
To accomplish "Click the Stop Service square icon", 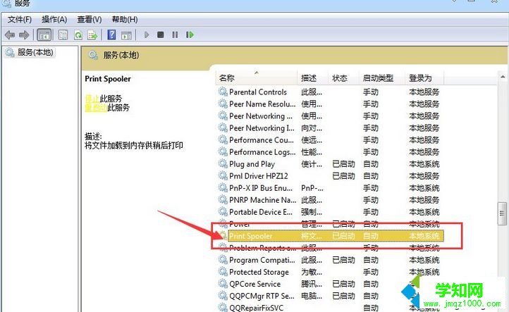I will click(160, 35).
